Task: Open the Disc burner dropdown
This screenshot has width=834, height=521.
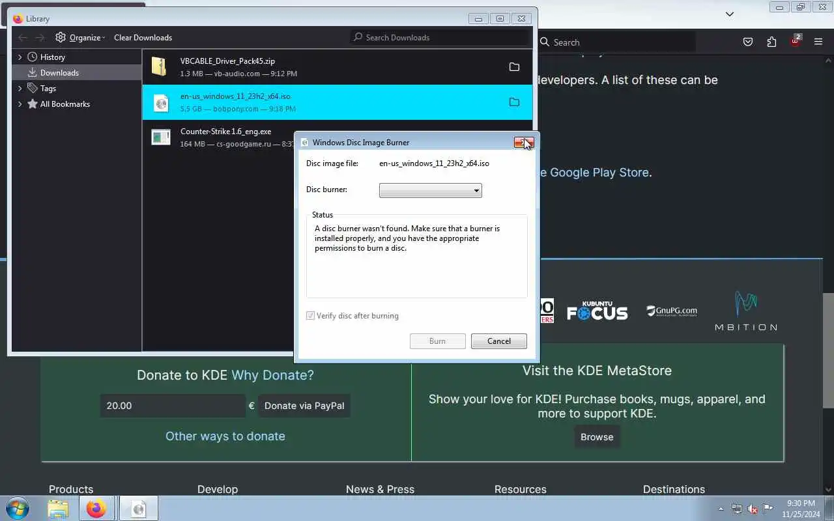Action: pos(430,190)
